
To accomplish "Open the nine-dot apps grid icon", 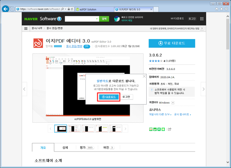I will click(x=202, y=19).
